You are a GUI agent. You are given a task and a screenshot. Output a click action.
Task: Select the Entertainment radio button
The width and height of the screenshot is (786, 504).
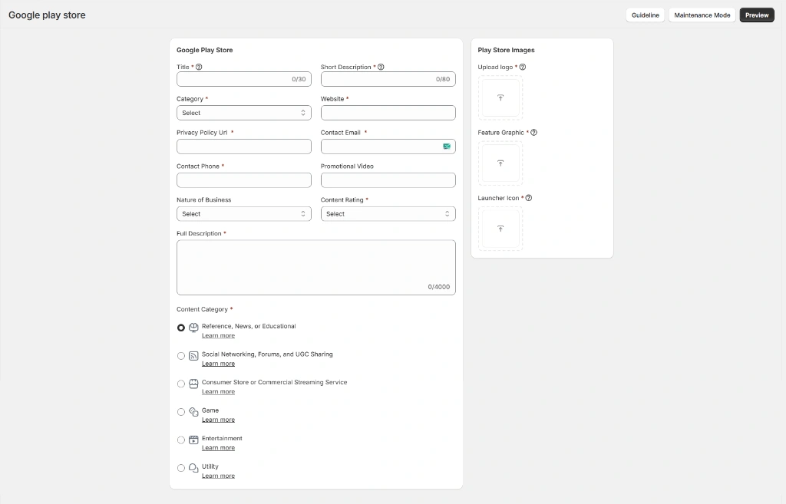tap(181, 440)
